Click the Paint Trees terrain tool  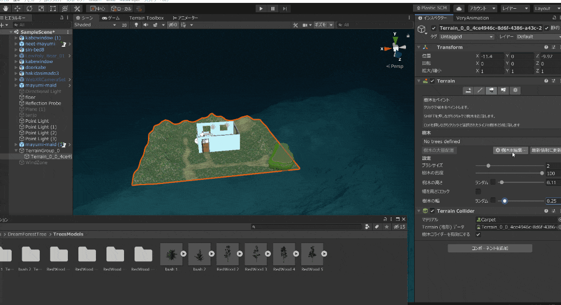491,91
